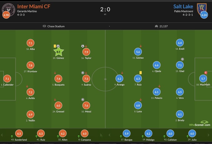The width and height of the screenshot is (212, 144).
Task: Click the assist badge above Messi
Action: pyautogui.click(x=83, y=99)
